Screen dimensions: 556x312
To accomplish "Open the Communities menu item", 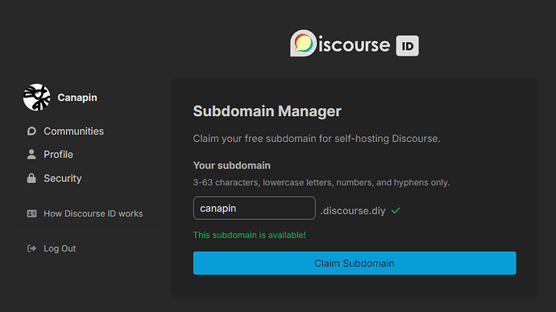I will coord(74,131).
